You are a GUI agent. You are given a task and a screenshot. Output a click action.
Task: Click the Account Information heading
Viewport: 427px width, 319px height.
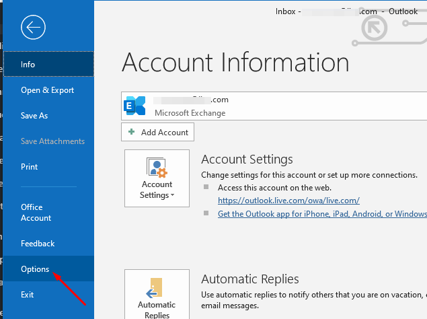tap(235, 63)
